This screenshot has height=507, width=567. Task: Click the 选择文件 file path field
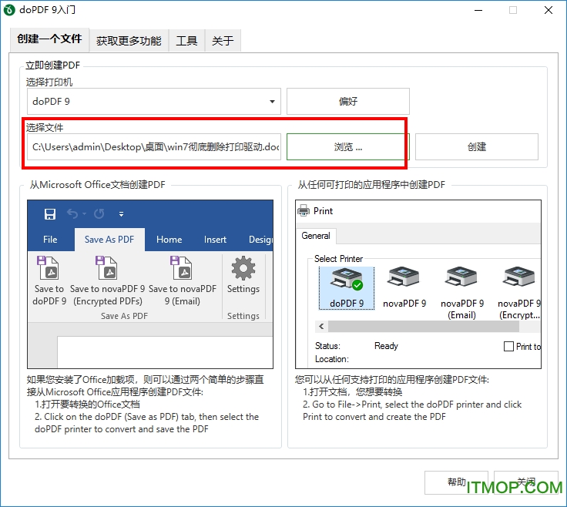pyautogui.click(x=154, y=147)
